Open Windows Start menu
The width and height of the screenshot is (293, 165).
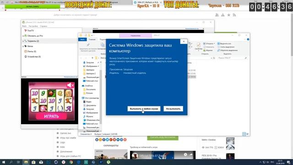pos(4,162)
